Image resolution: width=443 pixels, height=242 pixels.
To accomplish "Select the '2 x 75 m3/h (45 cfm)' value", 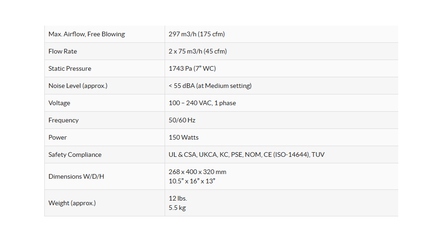I will coord(198,51).
